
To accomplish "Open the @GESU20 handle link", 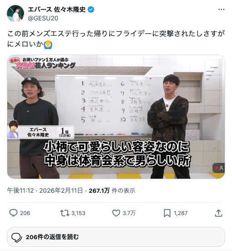I will [43, 18].
